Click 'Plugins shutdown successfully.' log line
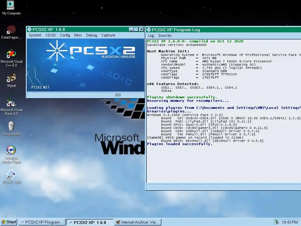 182,97
